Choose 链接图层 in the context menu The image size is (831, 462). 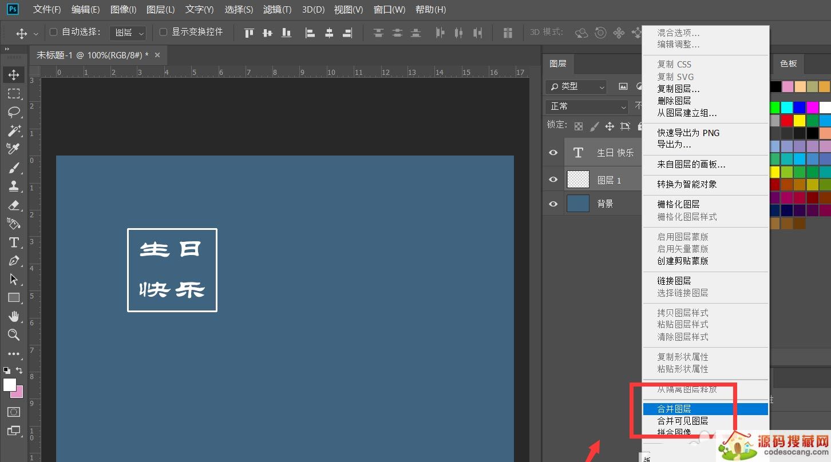(705, 281)
